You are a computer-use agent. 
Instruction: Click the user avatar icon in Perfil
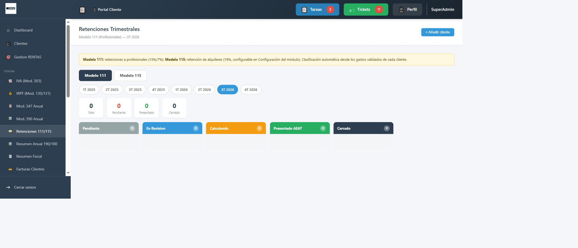coord(401,10)
